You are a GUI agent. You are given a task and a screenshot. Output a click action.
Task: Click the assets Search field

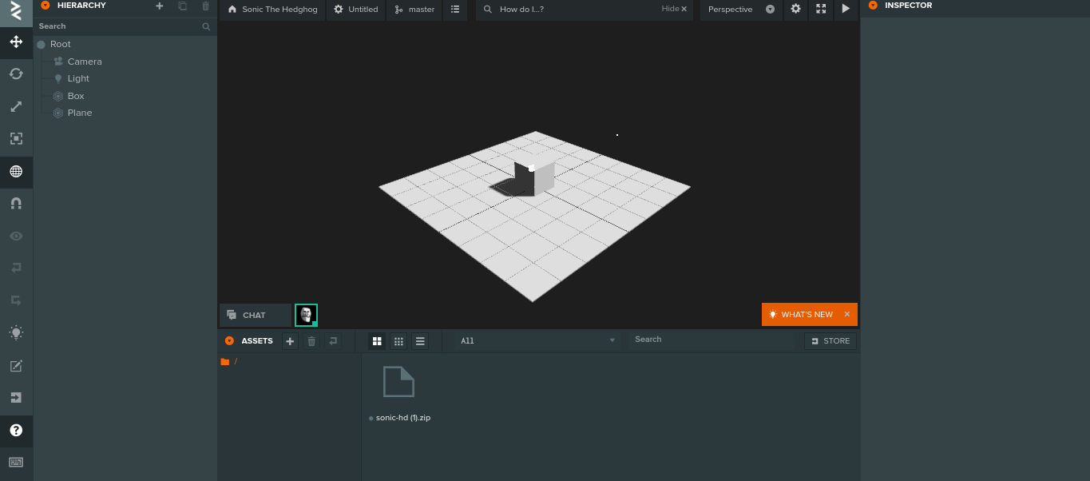pos(711,340)
